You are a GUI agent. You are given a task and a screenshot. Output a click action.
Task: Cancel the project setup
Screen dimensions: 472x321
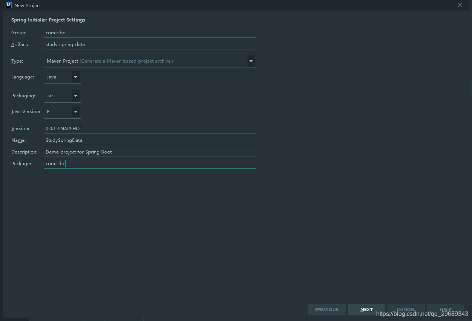pos(406,309)
